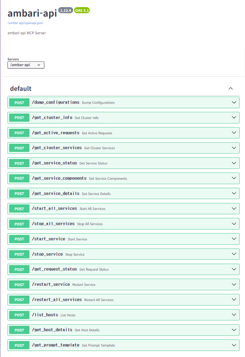The height and width of the screenshot is (357, 245).
Task: Open the /dump_configurations endpoint path
Action: click(56, 102)
